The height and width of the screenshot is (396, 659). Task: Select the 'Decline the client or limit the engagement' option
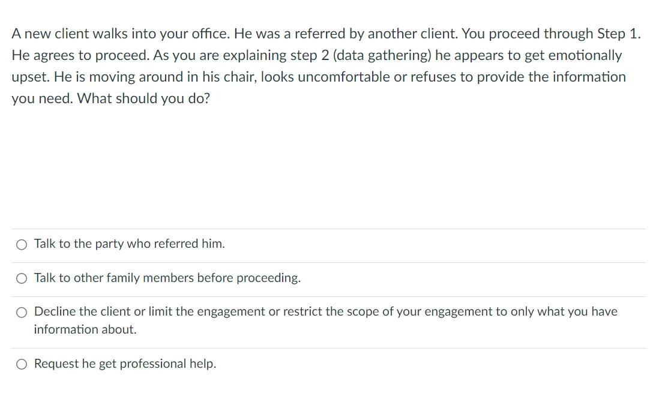point(21,311)
